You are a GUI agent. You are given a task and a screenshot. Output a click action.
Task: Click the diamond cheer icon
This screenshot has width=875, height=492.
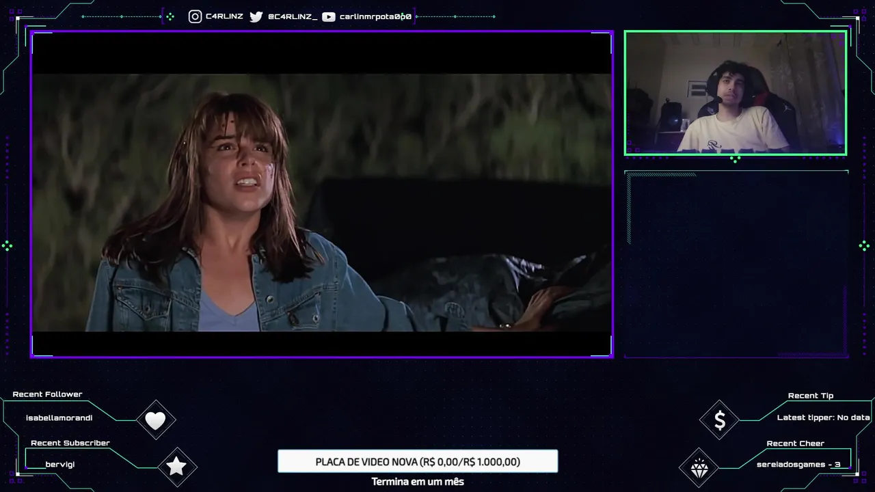click(x=699, y=469)
